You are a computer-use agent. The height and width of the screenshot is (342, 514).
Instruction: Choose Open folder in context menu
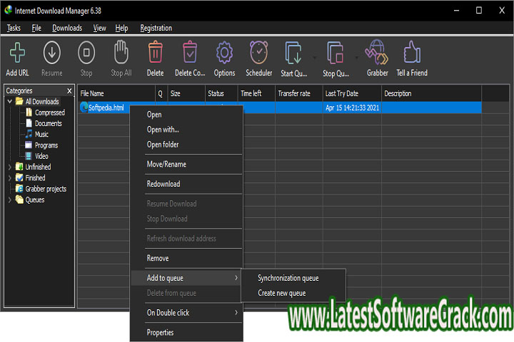(x=186, y=145)
